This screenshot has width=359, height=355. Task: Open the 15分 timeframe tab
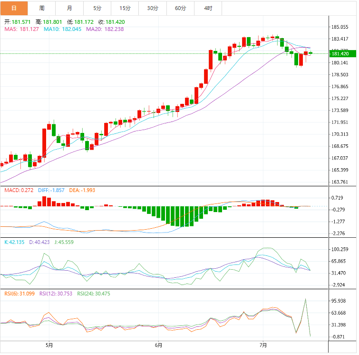[x=125, y=8]
